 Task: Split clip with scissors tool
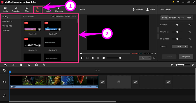coord(29,65)
